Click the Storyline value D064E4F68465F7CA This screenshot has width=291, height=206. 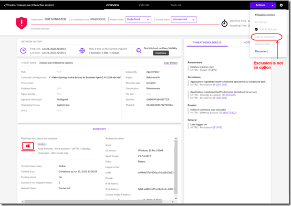click(158, 100)
